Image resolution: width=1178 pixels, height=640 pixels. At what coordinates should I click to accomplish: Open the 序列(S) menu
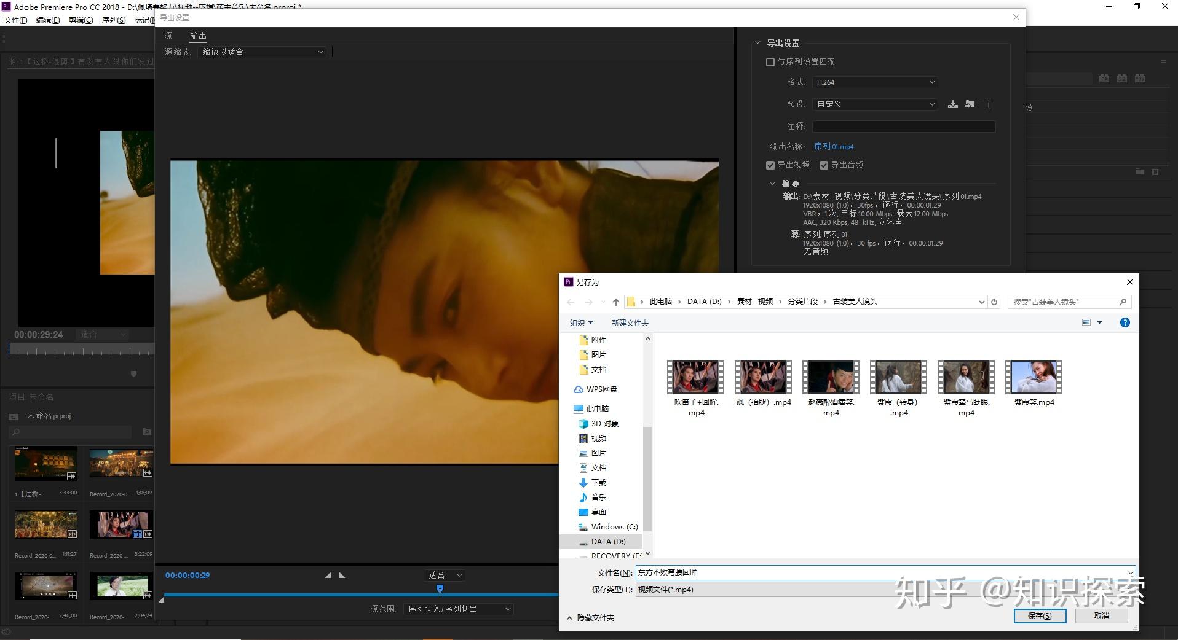pyautogui.click(x=113, y=20)
